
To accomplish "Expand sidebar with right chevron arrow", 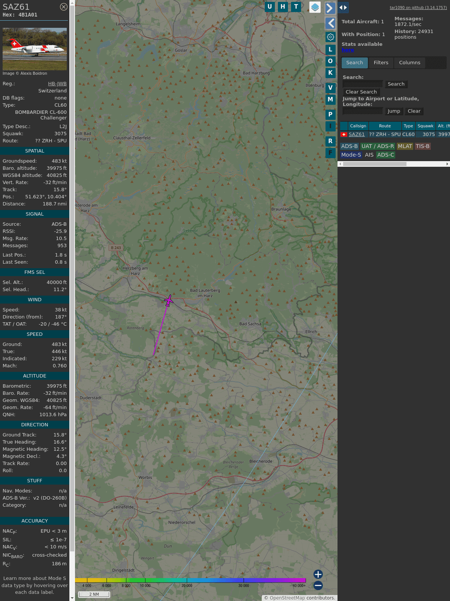I will [x=330, y=8].
